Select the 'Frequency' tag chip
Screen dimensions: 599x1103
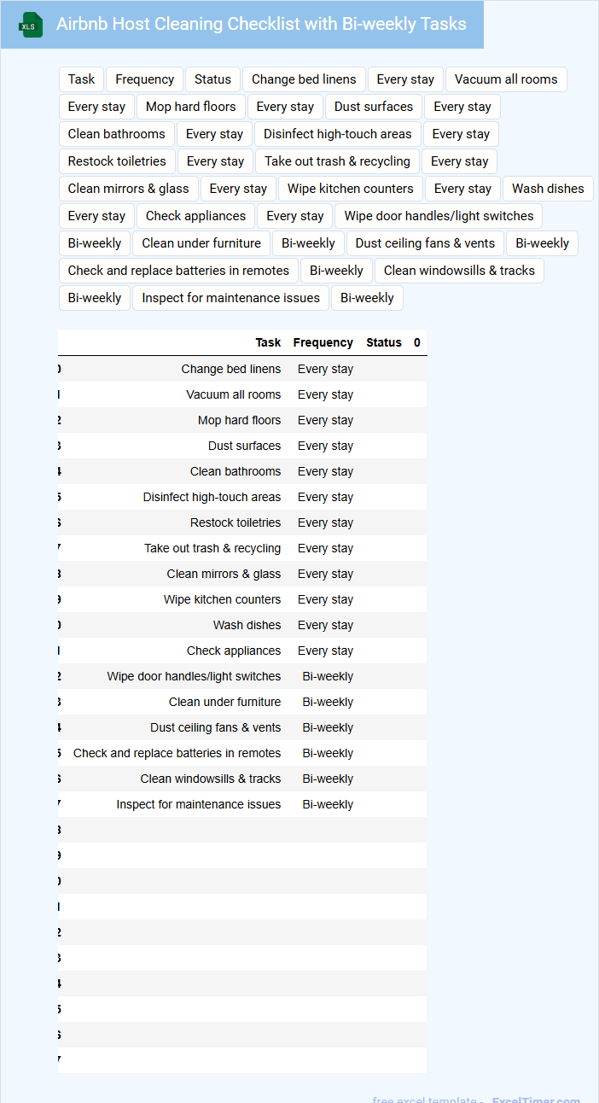pos(144,79)
